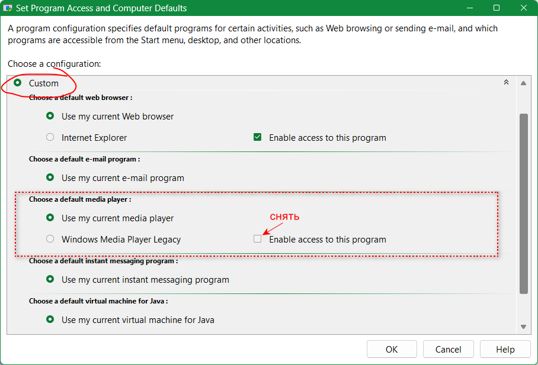Click the Set Program Access title bar icon
The width and height of the screenshot is (538, 365).
8,8
